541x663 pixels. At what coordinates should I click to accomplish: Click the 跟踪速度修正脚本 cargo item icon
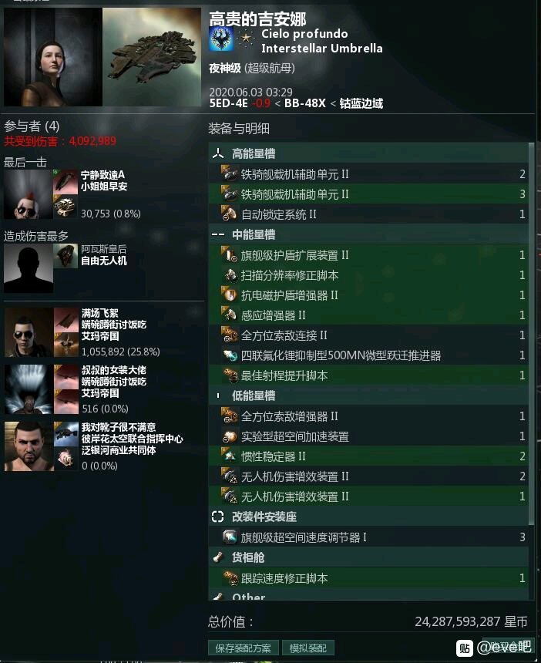coord(230,577)
